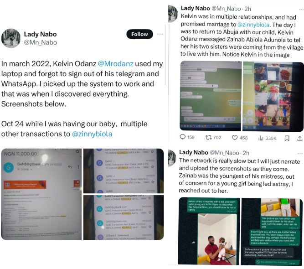This screenshot has width=304, height=269.
Task: Open @zinnybiola mention in the main tweet
Action: click(x=92, y=134)
